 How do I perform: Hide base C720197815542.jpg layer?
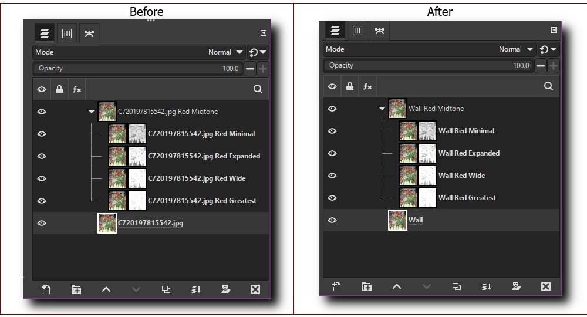click(x=42, y=223)
